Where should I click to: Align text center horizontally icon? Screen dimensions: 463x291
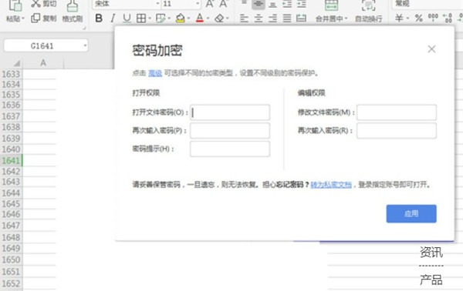tap(259, 18)
